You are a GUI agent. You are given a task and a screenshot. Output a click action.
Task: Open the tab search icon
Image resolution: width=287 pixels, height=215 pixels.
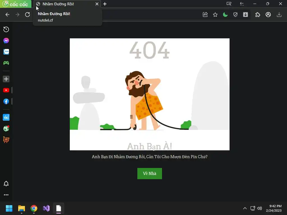click(229, 4)
